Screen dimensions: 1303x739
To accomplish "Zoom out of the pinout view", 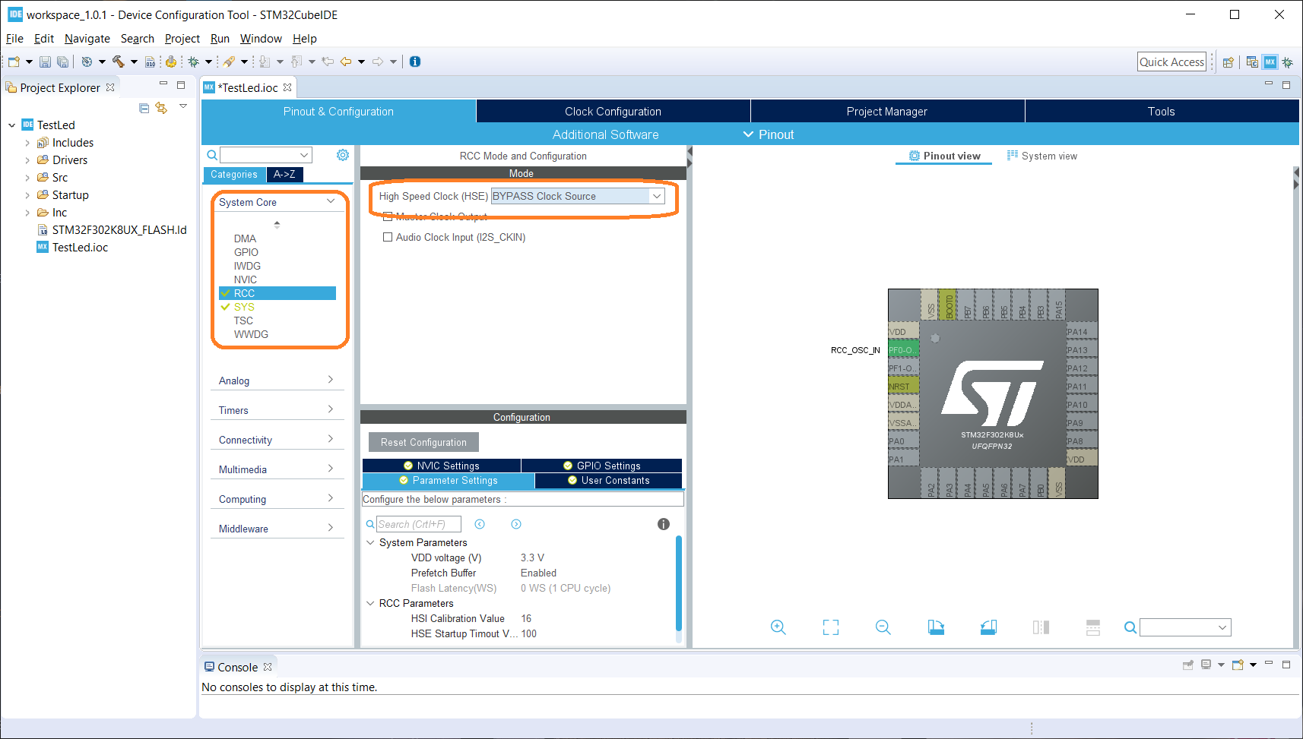I will tap(883, 627).
